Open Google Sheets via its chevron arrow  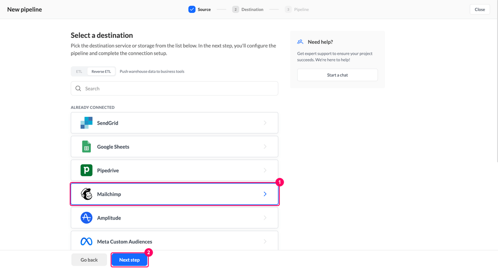265,147
